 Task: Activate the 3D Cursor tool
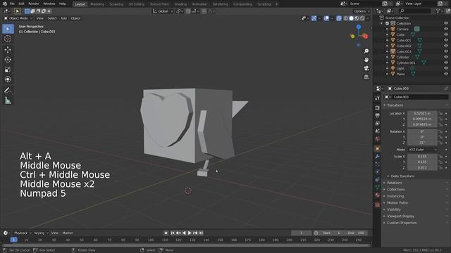tap(8, 39)
